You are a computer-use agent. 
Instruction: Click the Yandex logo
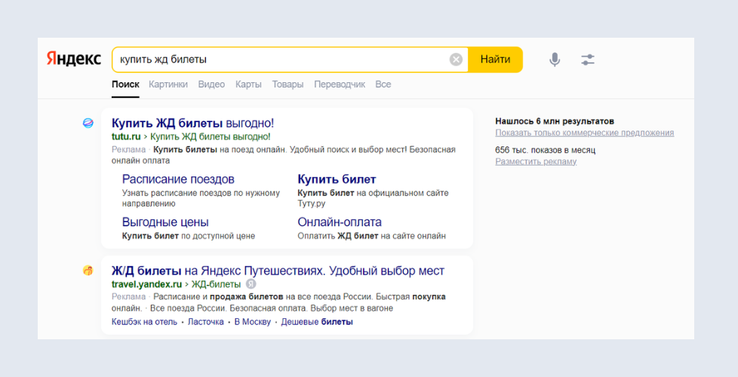coord(74,60)
